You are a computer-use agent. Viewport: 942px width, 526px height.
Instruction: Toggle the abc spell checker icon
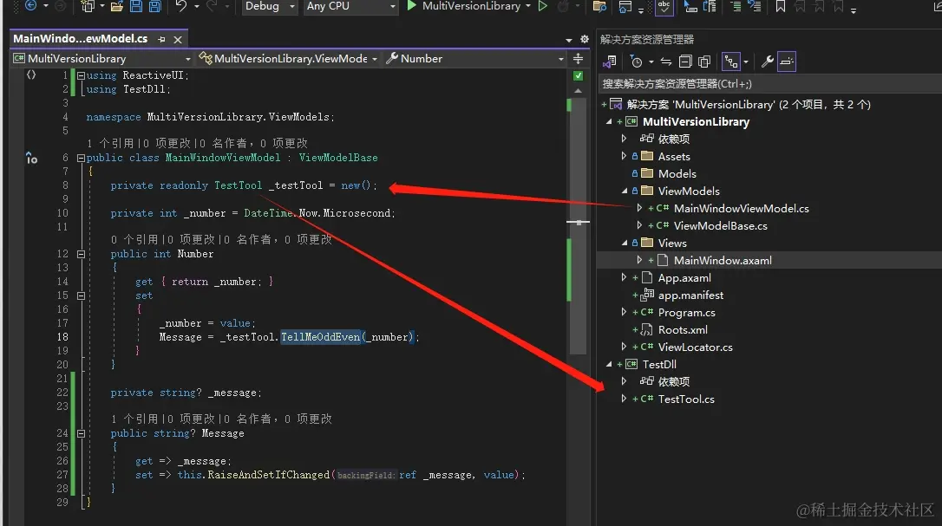coord(664,7)
